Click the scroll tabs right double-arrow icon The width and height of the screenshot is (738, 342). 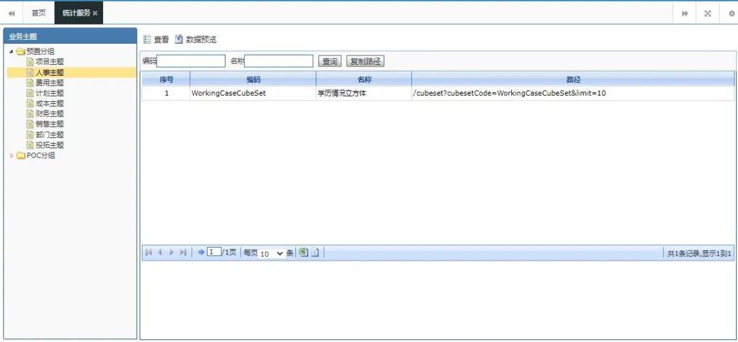(x=685, y=13)
